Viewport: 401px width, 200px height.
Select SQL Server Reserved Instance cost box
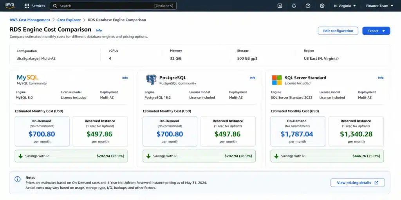pyautogui.click(x=356, y=131)
